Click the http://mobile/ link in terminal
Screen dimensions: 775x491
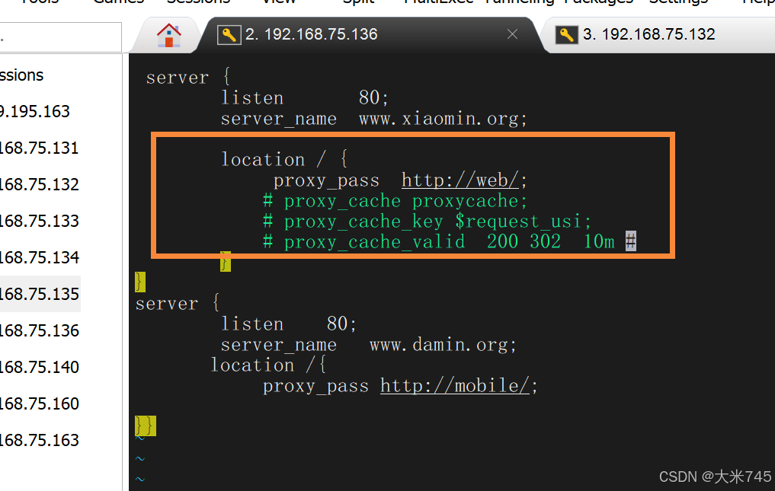[x=455, y=386]
